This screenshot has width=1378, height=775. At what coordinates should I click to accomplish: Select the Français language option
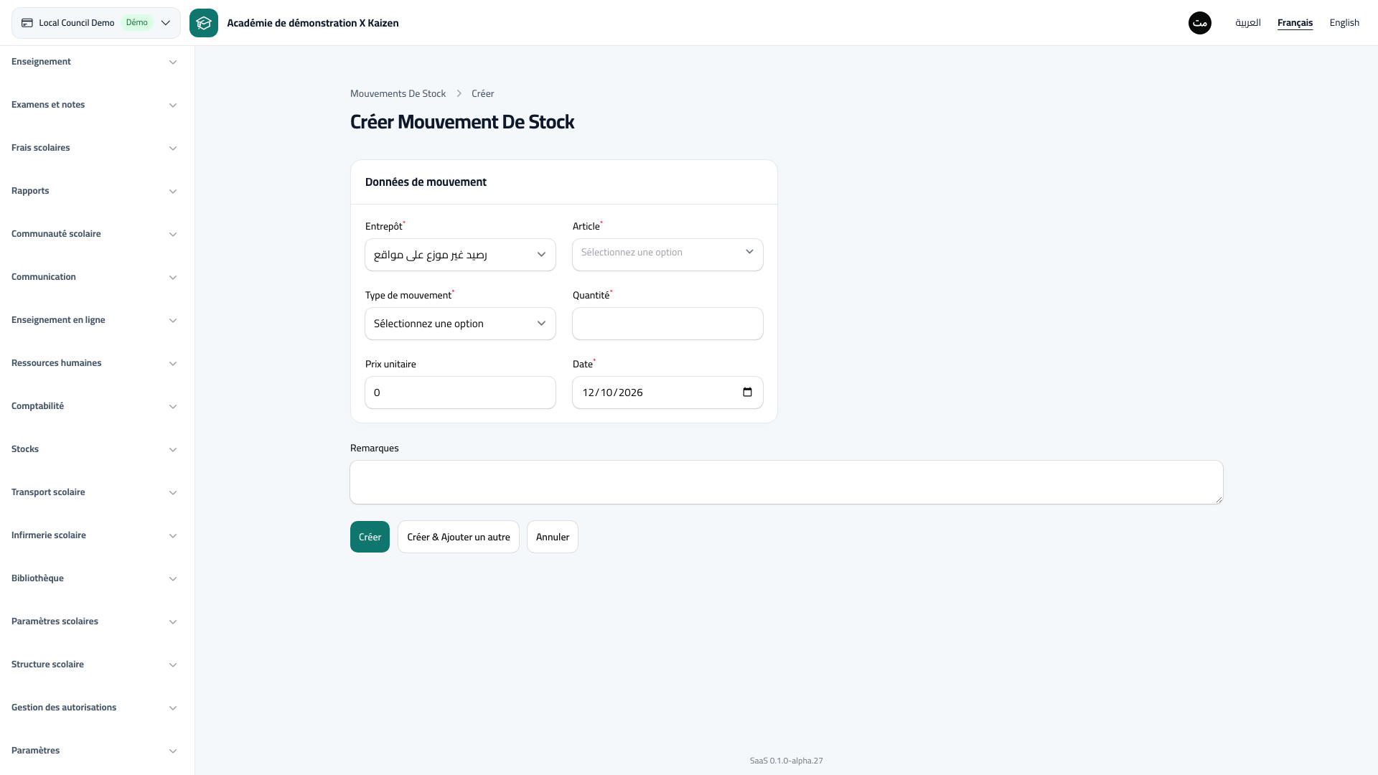(1295, 23)
